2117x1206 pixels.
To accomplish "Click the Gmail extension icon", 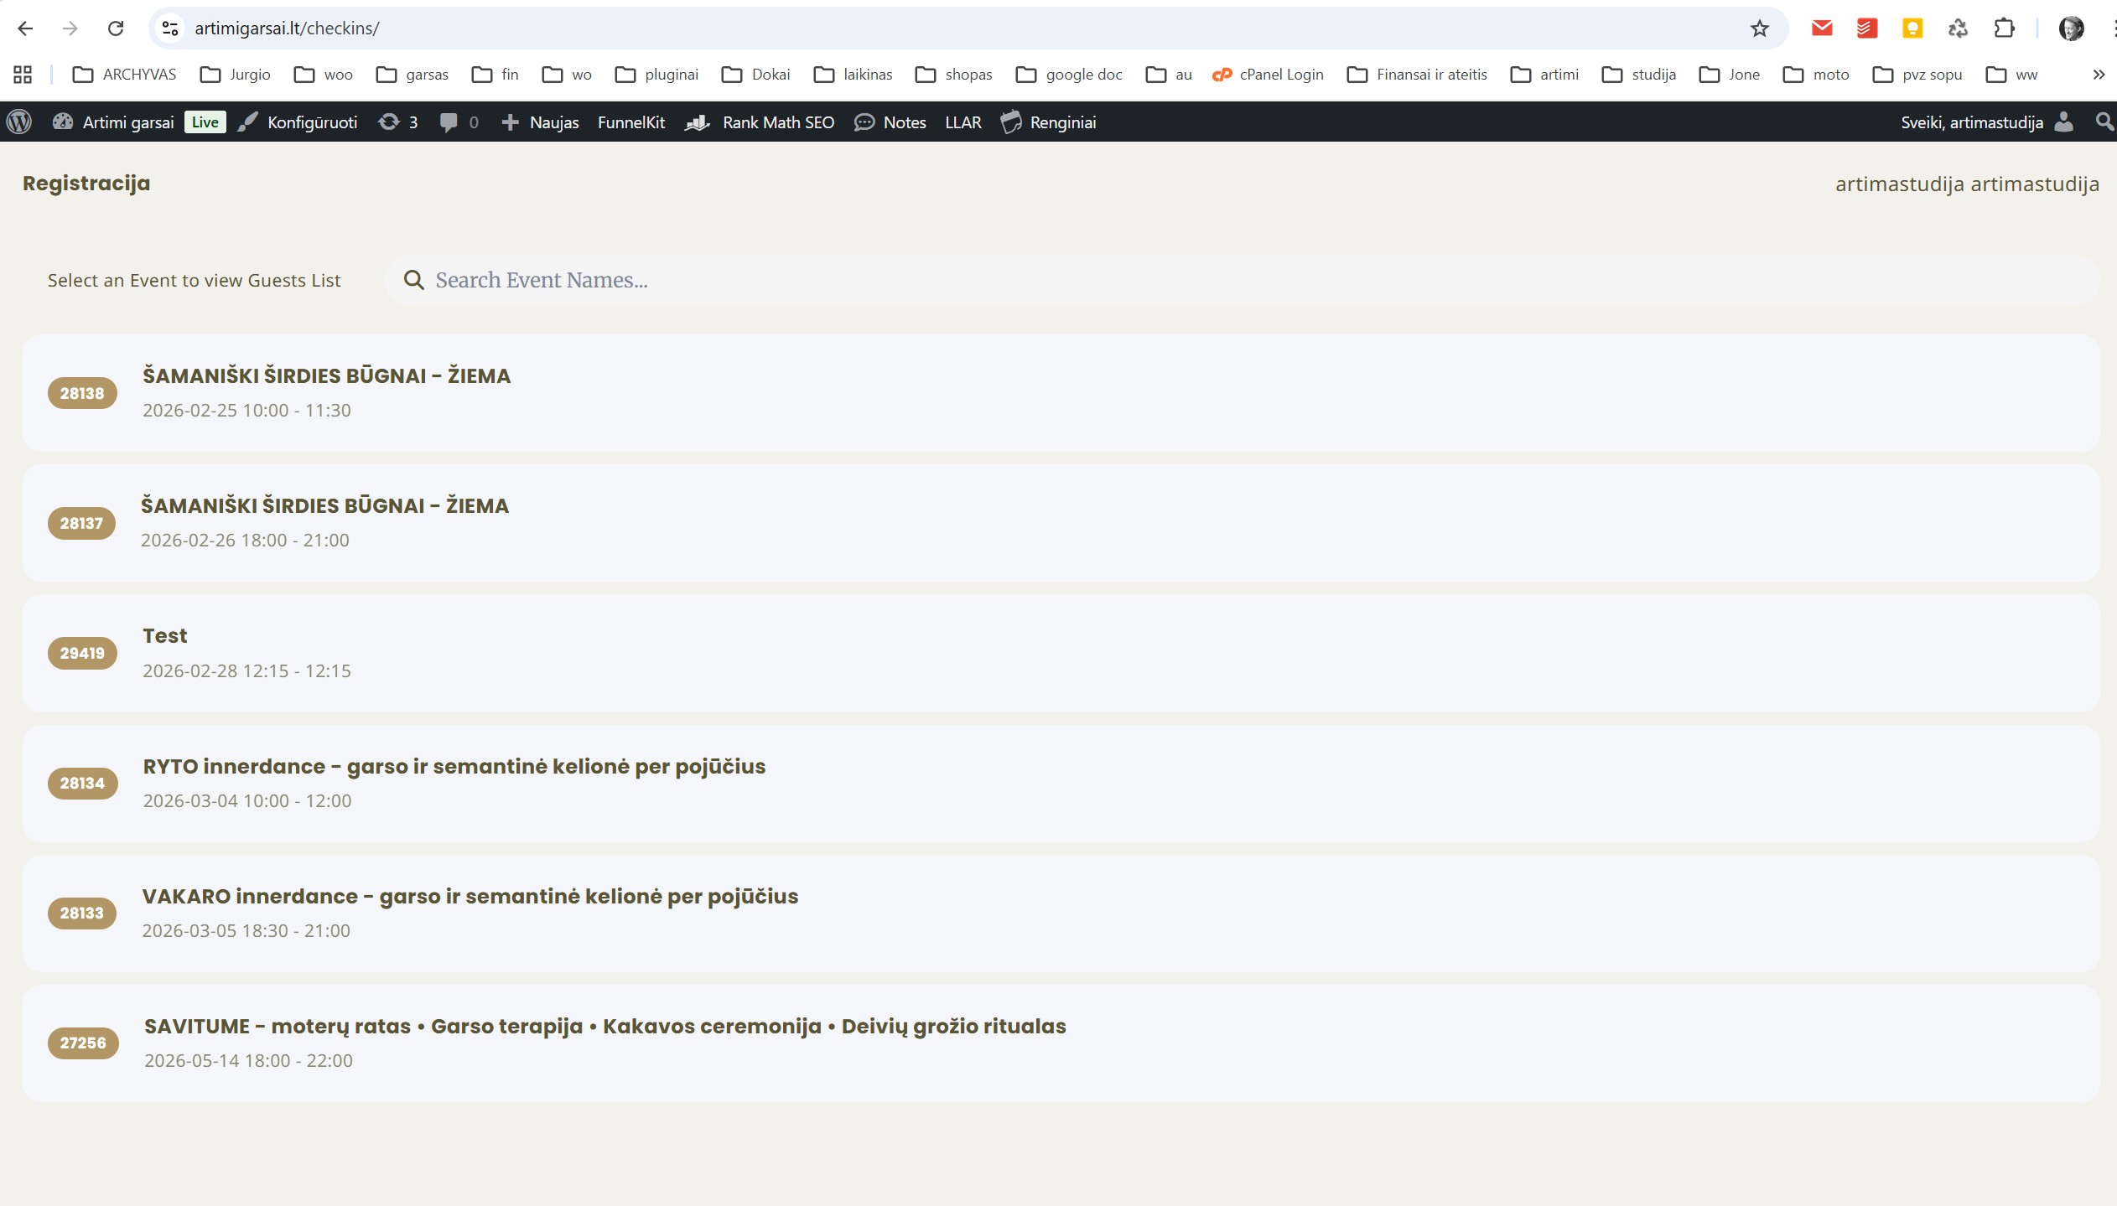I will click(1821, 28).
